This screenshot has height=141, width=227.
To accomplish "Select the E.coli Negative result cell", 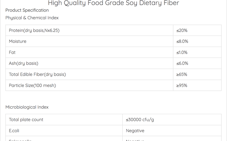I will click(172, 131).
